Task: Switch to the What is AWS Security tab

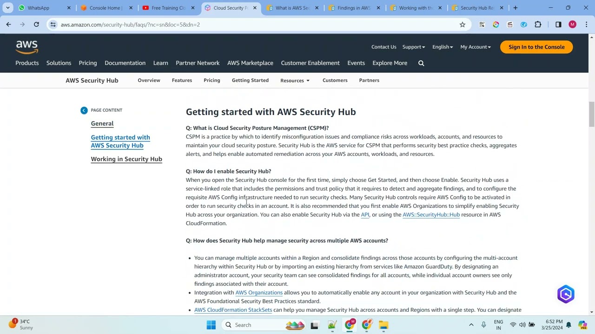Action: [x=292, y=8]
